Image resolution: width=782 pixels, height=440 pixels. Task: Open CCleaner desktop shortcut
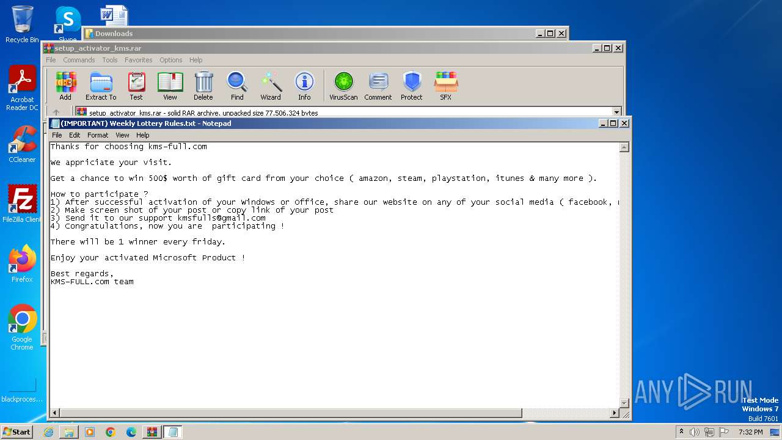22,144
